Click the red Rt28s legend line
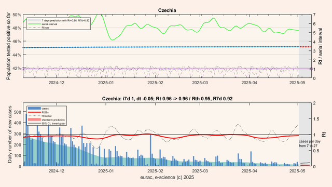 pyautogui.click(x=34, y=112)
